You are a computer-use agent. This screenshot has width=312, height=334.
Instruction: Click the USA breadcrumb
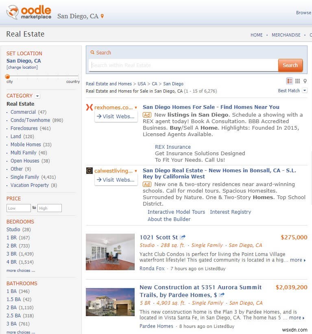click(142, 84)
